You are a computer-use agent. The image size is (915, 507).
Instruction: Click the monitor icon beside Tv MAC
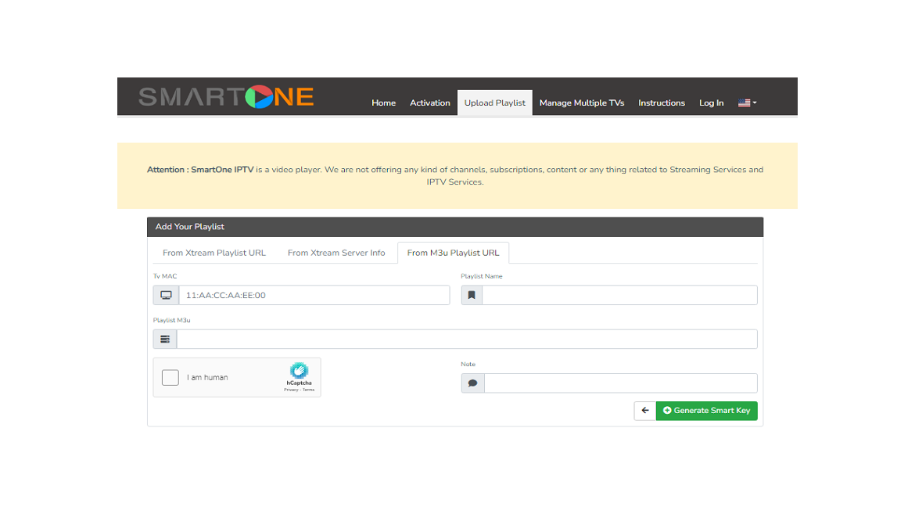pyautogui.click(x=166, y=295)
